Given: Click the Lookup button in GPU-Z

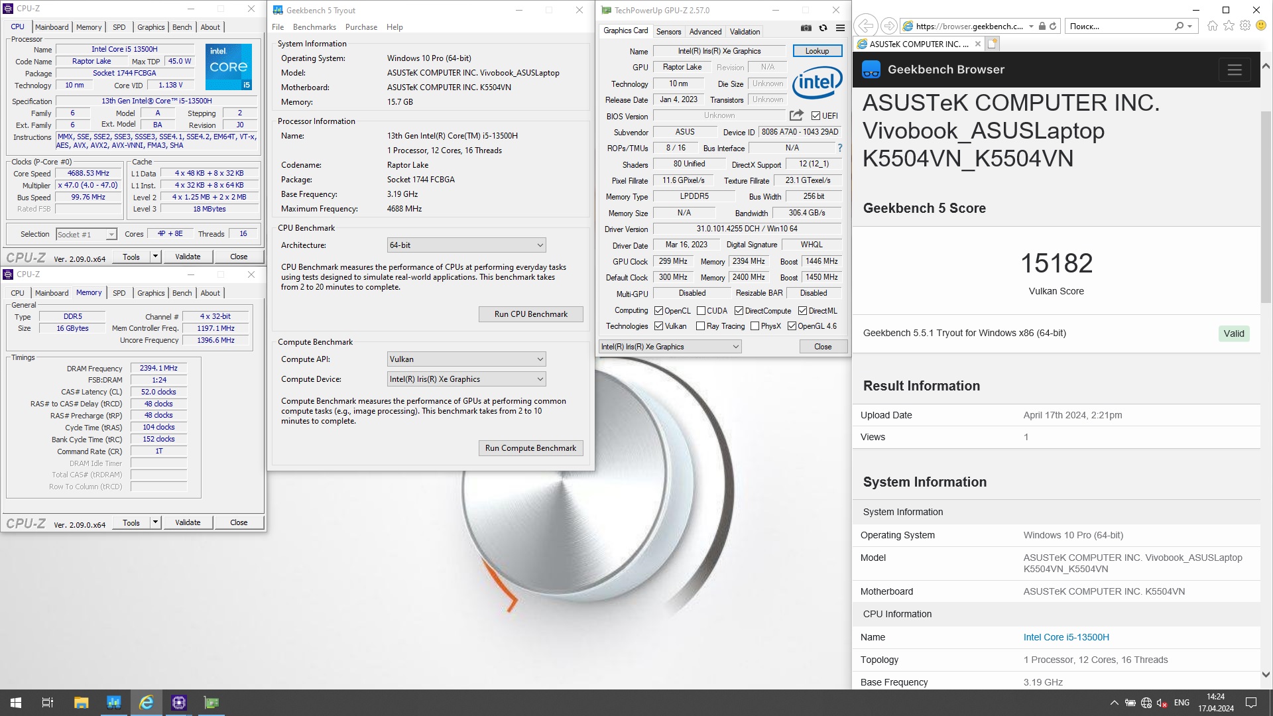Looking at the screenshot, I should point(817,50).
